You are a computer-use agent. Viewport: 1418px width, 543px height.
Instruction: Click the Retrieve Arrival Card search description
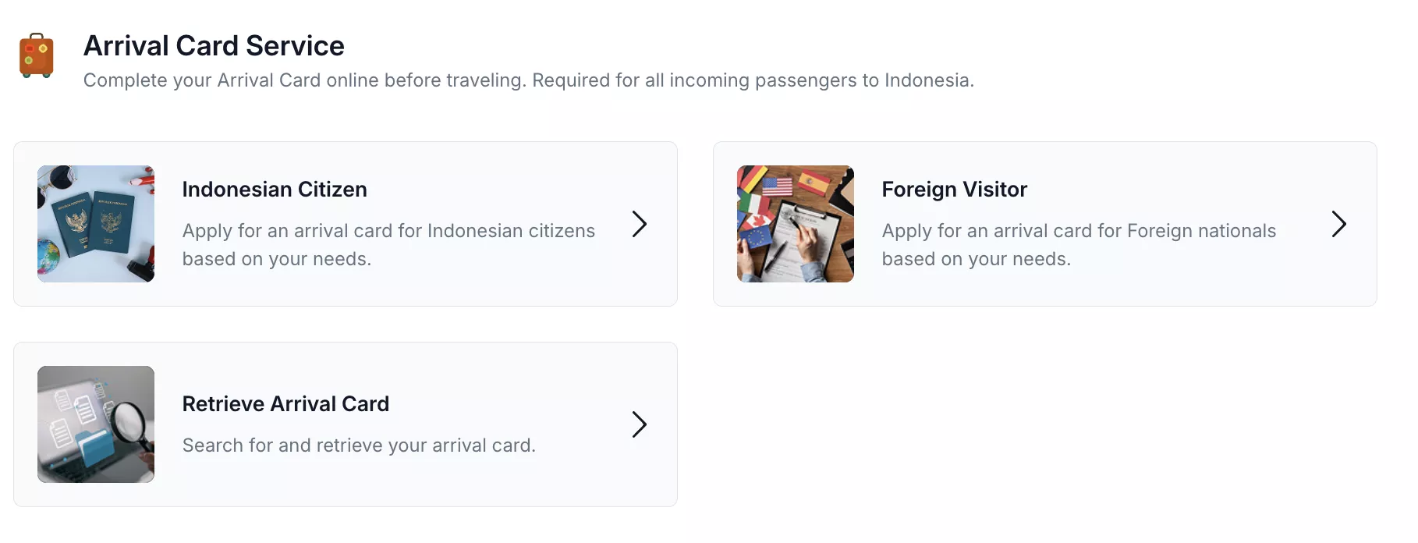[x=359, y=445]
